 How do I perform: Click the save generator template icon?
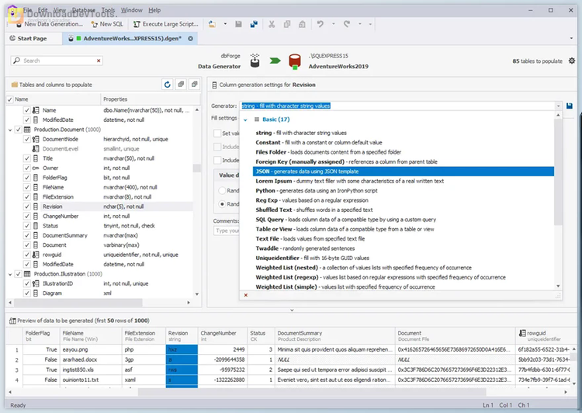(x=570, y=106)
